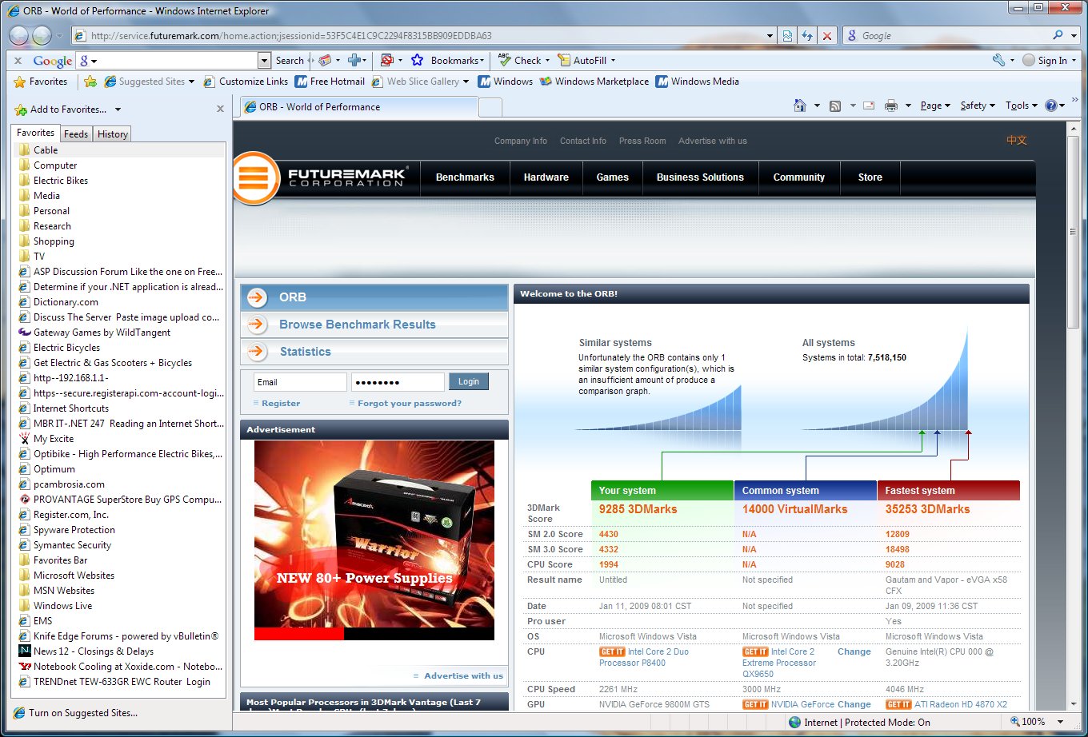Open the address bar history dropdown

[x=770, y=36]
